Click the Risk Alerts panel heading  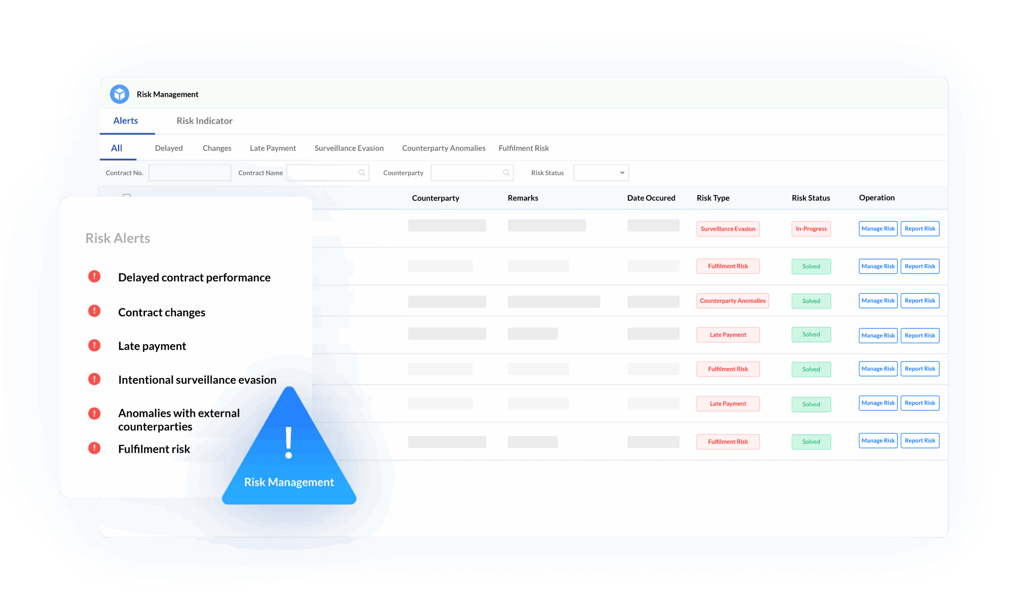(118, 238)
